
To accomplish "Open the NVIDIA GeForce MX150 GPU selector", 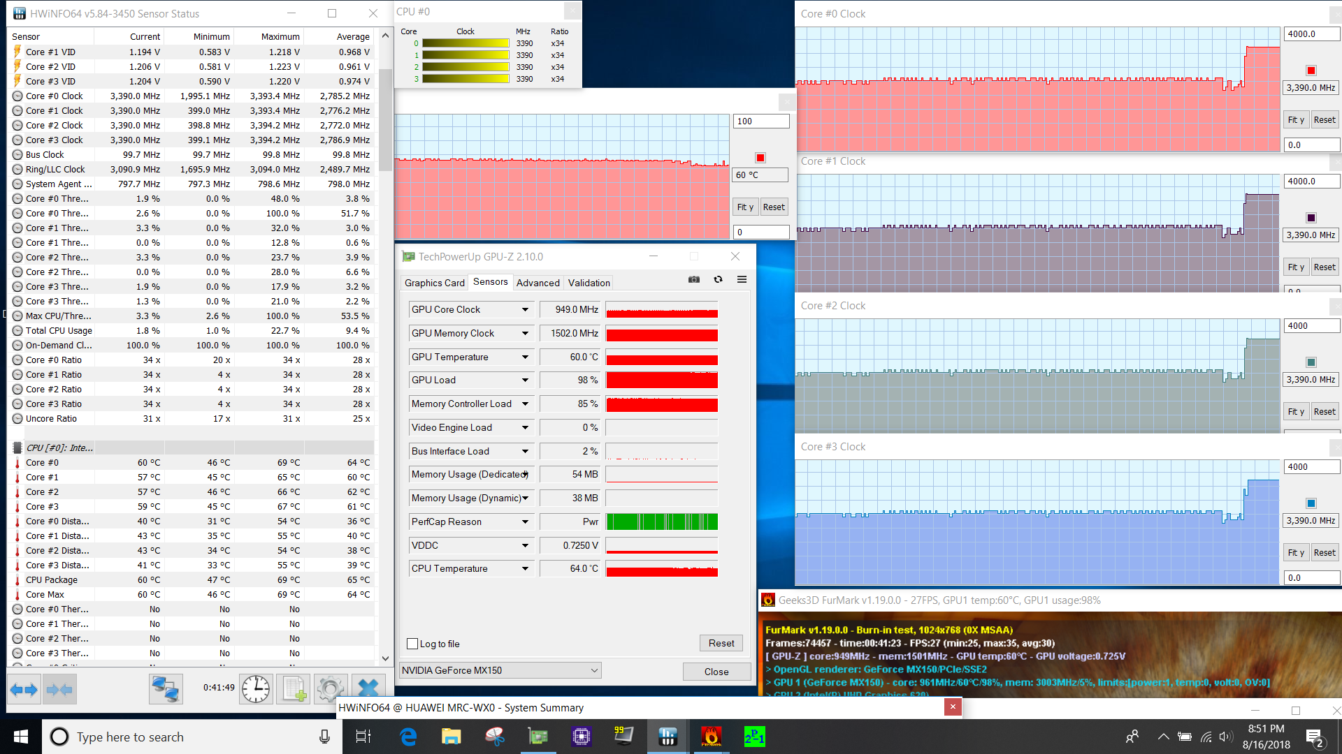I will pos(500,670).
